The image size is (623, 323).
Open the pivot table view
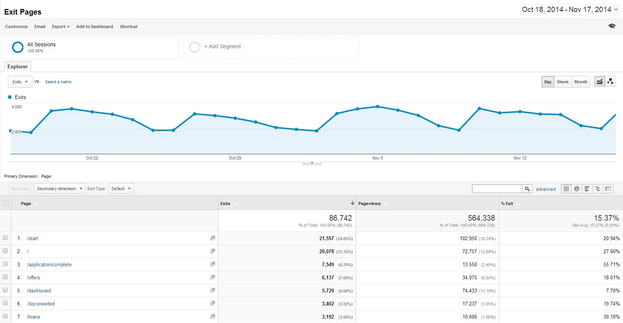click(x=608, y=189)
